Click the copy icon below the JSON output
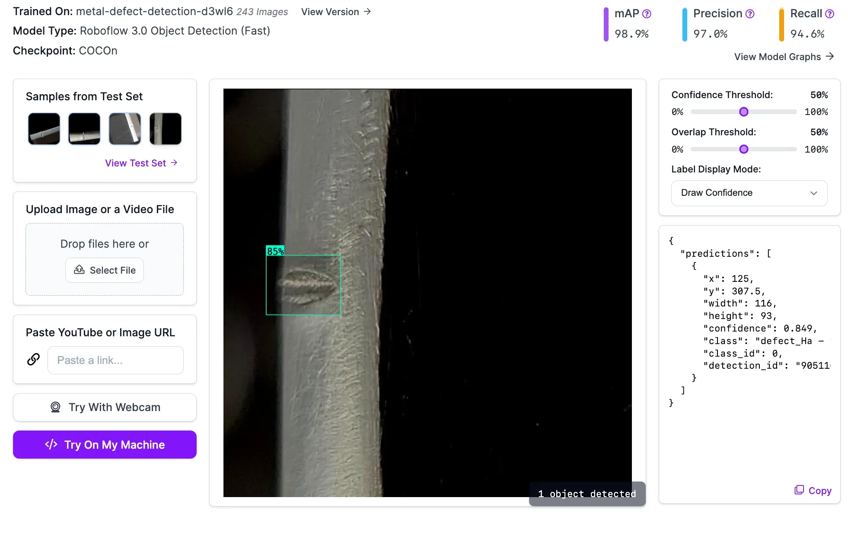 [x=799, y=490]
